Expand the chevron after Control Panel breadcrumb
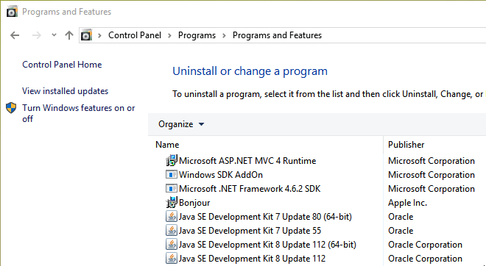486x266 pixels. click(169, 35)
